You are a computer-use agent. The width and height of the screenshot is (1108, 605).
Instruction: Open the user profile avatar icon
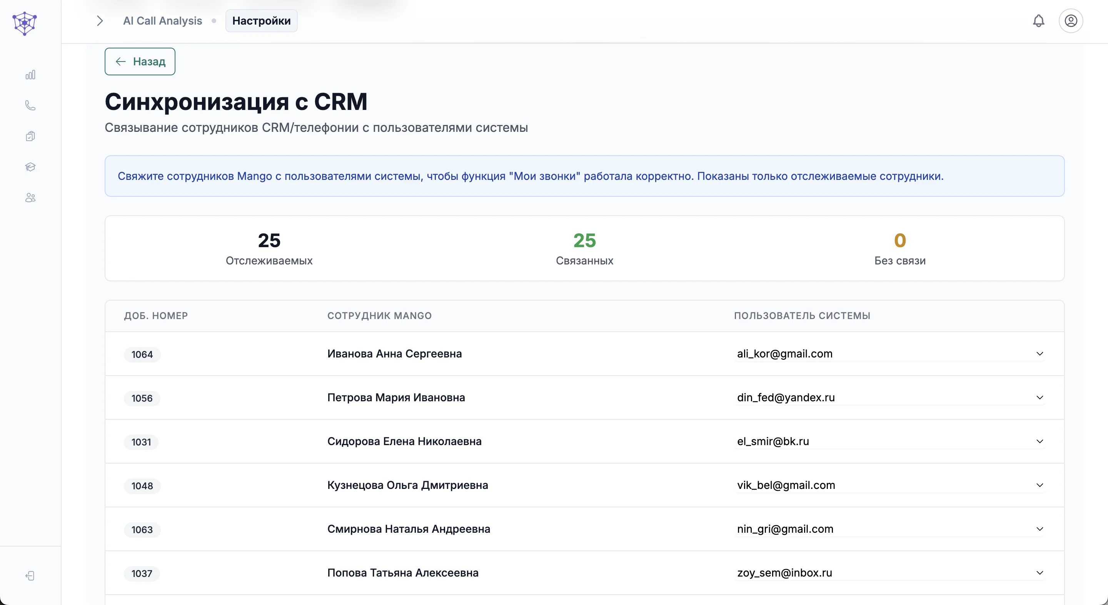click(1071, 21)
